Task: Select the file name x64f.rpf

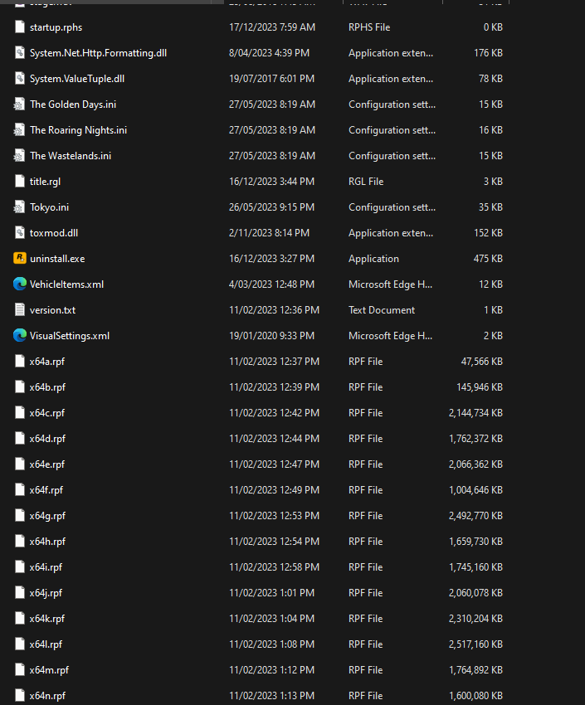Action: (46, 490)
